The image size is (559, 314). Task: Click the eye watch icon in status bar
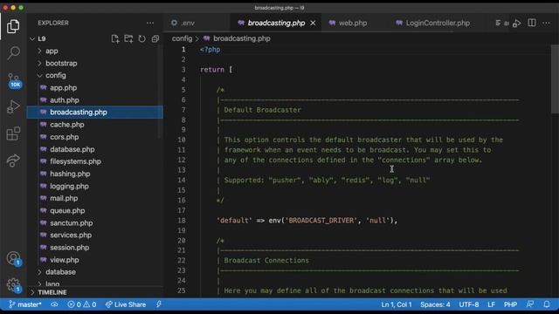(54, 304)
